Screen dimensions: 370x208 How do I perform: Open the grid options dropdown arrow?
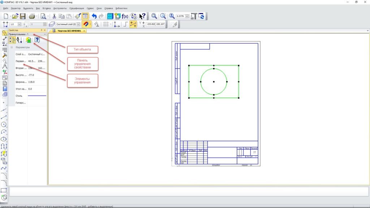(111, 24)
